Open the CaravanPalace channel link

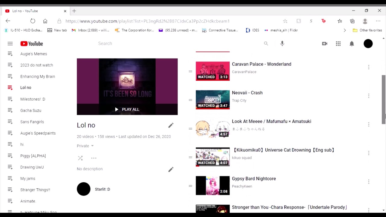coord(244,72)
